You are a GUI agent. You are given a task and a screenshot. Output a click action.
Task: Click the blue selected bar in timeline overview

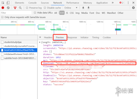coord(118,30)
